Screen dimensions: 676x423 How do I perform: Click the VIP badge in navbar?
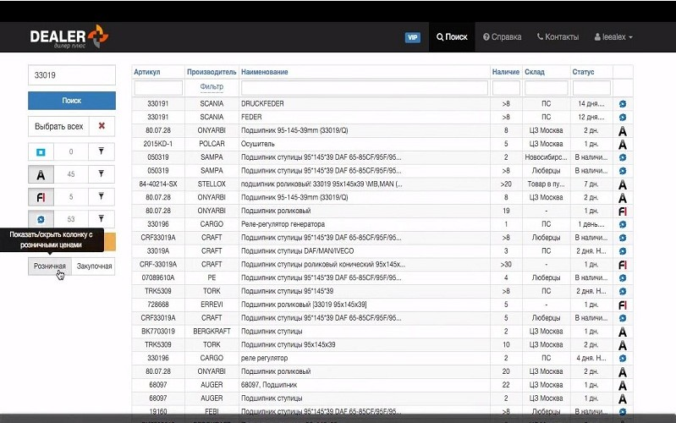click(413, 37)
